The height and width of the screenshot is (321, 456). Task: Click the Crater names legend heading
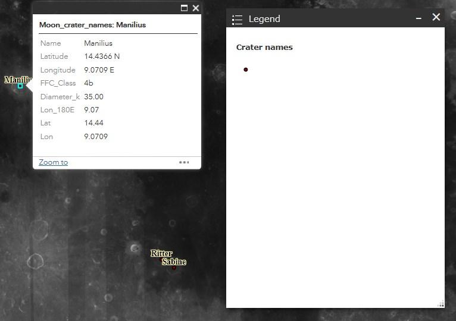pos(264,48)
